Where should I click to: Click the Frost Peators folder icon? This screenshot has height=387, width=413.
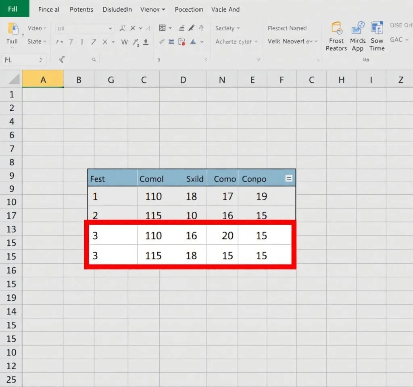coord(336,28)
